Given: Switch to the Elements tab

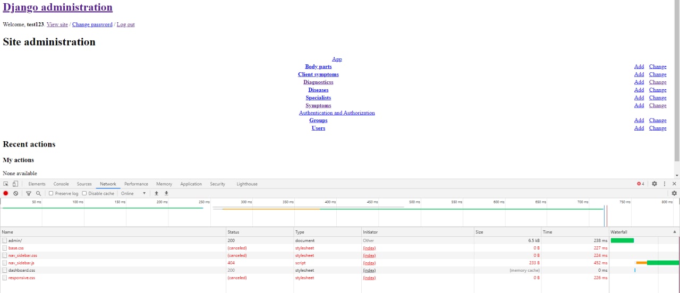Looking at the screenshot, I should (37, 184).
